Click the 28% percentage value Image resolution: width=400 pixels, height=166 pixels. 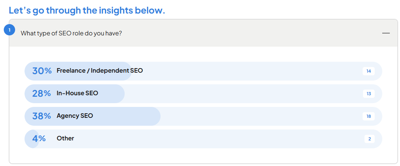(42, 93)
